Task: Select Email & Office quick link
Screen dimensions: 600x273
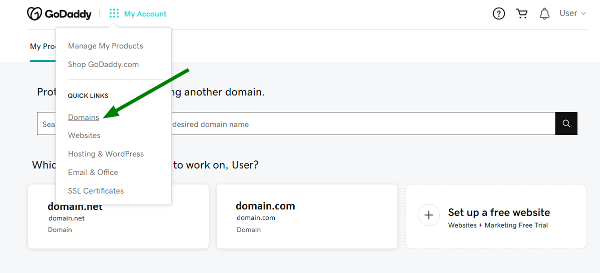Action: pos(93,172)
